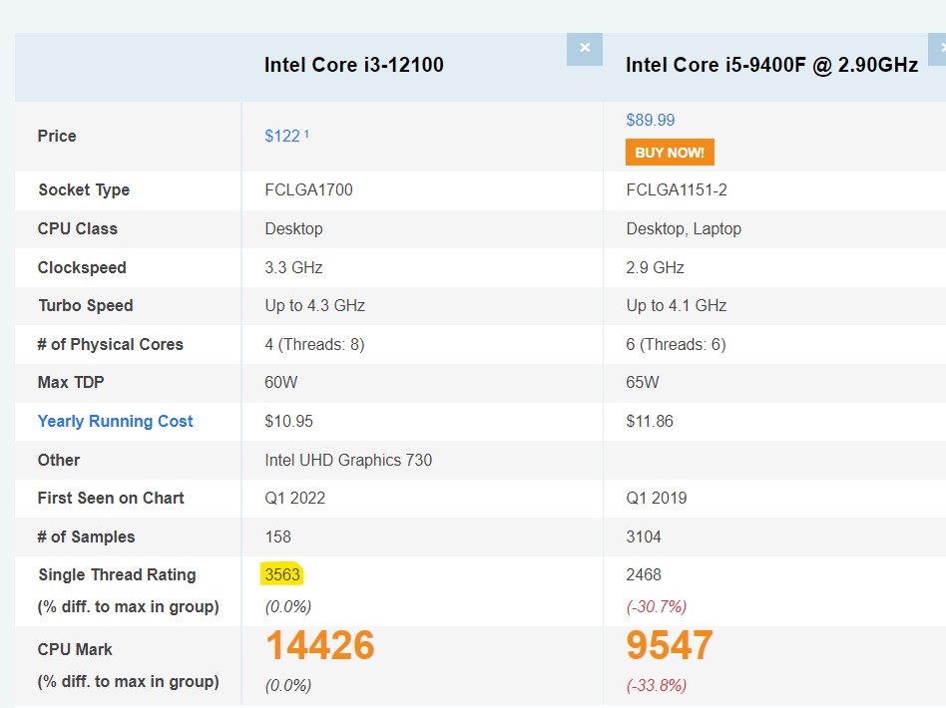Click the $10.95 running cost value
Screen dimensions: 946x708
click(x=289, y=421)
